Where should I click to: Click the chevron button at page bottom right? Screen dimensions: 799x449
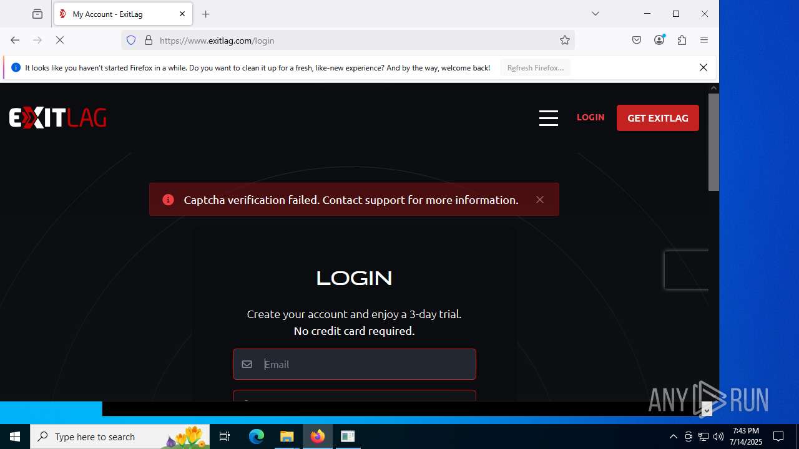pos(707,410)
